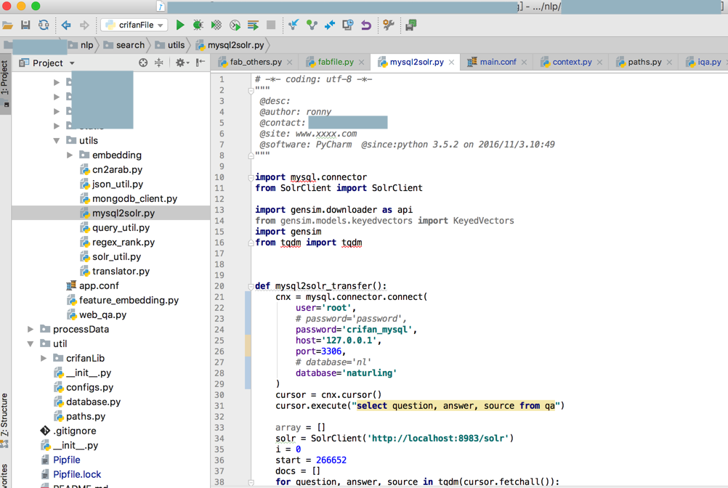The width and height of the screenshot is (728, 488).
Task: Switch to the fabfile.py tab
Action: pyautogui.click(x=335, y=62)
